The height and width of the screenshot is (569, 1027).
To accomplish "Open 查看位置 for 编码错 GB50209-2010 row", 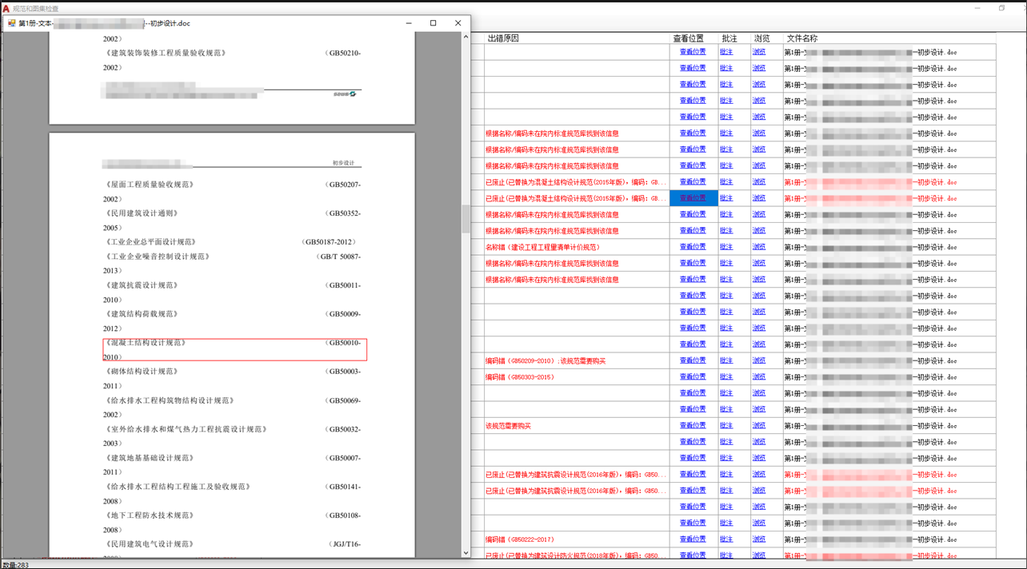I will 693,360.
